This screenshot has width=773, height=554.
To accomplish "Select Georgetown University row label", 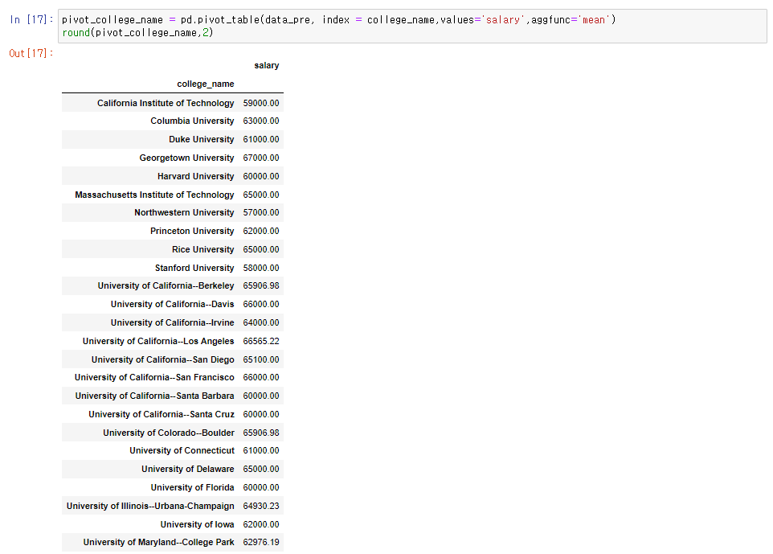I will pyautogui.click(x=186, y=158).
